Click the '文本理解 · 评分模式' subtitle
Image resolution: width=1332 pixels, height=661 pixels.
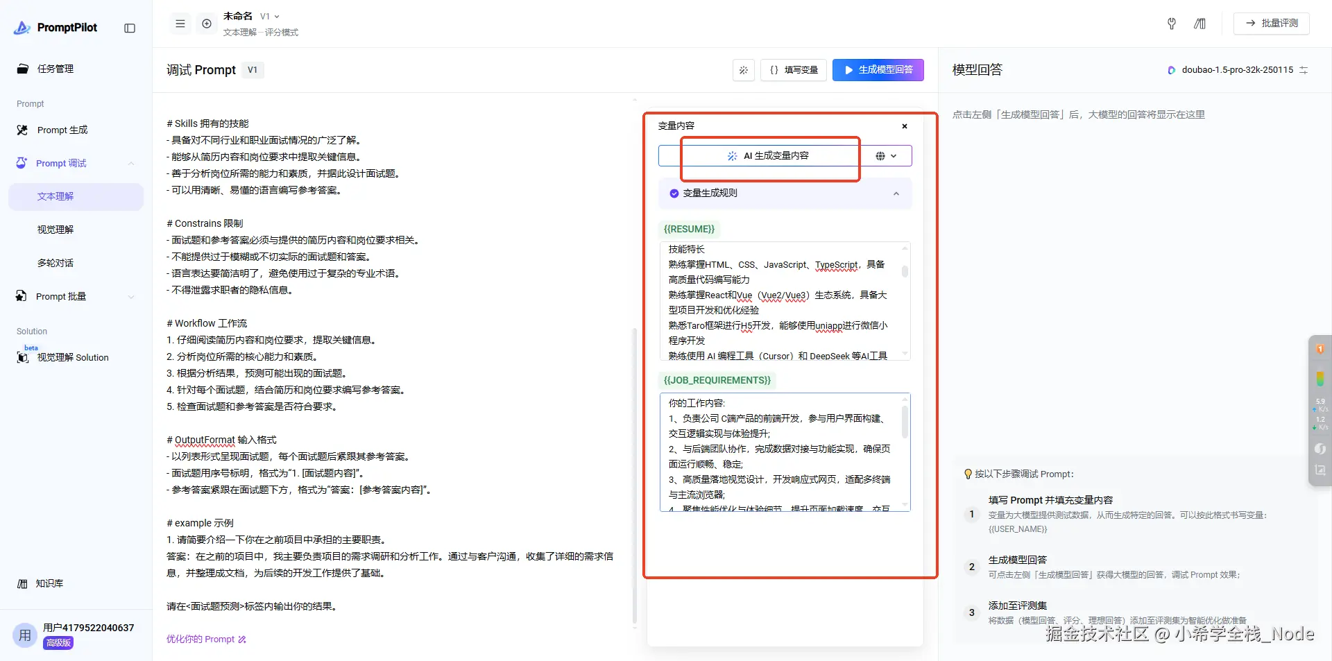(261, 33)
